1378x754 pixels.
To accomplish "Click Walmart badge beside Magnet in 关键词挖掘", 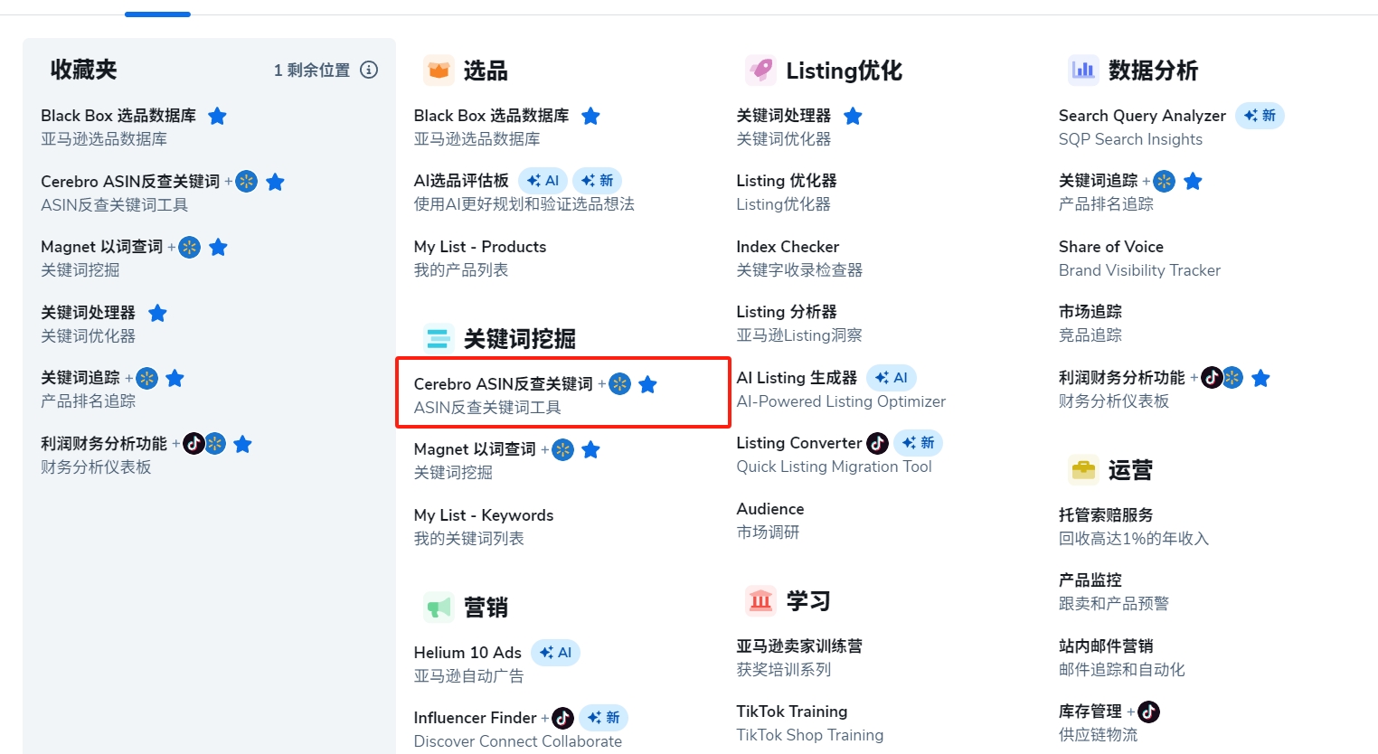I will pyautogui.click(x=562, y=449).
